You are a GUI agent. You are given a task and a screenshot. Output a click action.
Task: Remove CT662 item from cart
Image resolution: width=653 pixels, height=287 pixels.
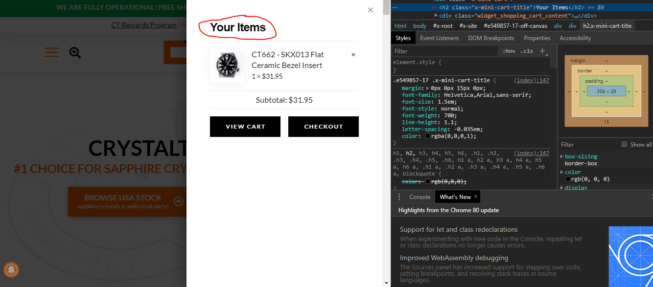tap(353, 55)
